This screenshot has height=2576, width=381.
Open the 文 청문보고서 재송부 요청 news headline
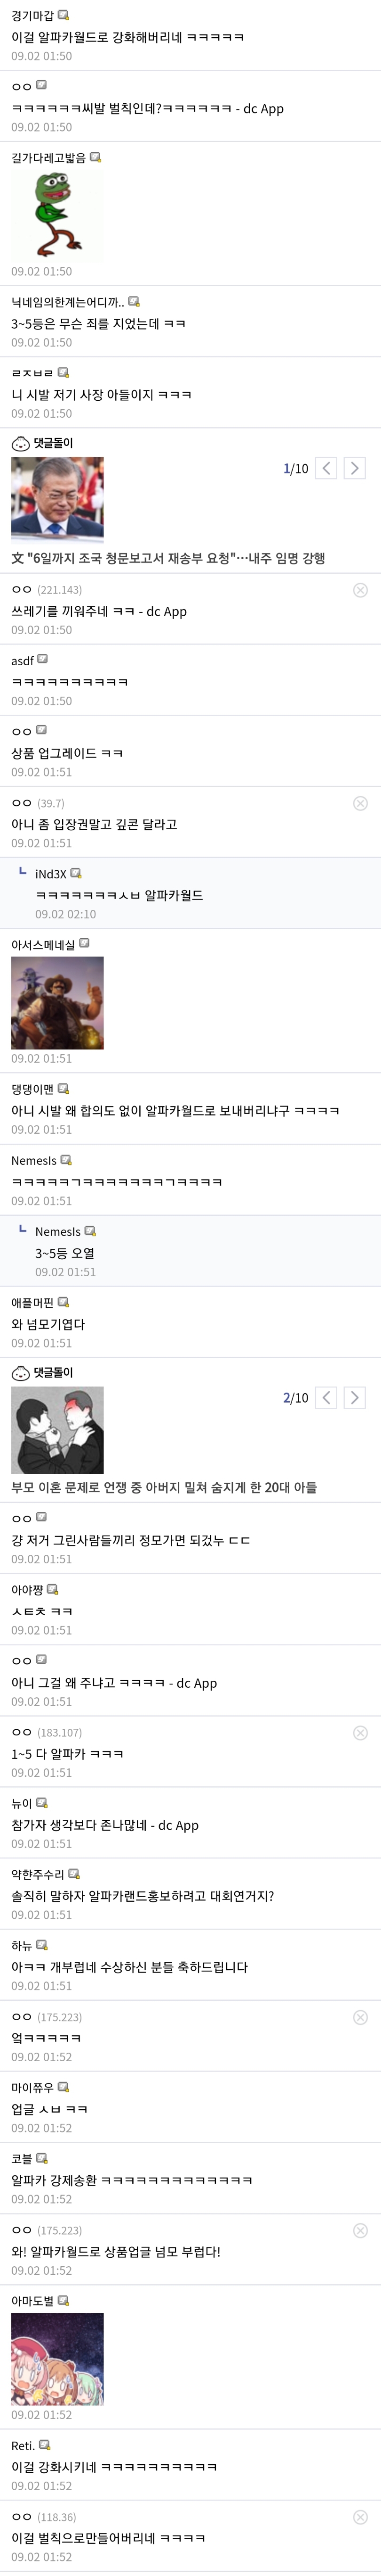(x=167, y=558)
